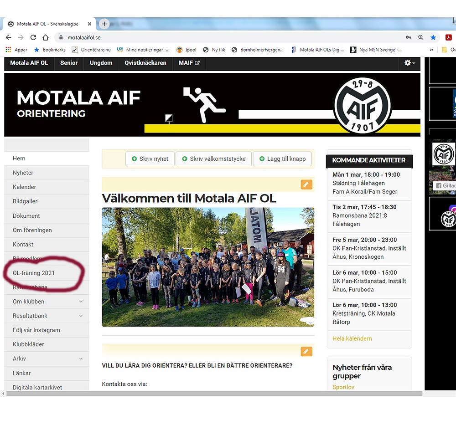Show more bookmarks with the chevron
The image size is (456, 425).
(431, 50)
